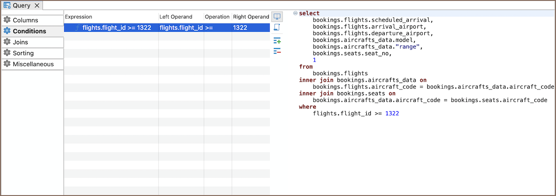
Task: Click the gear icon beside Columns
Action: [7, 20]
